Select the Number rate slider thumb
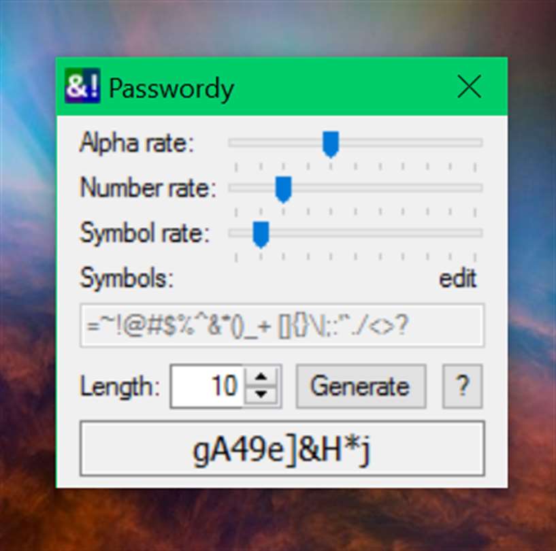Screen dimensions: 556x551 [283, 190]
